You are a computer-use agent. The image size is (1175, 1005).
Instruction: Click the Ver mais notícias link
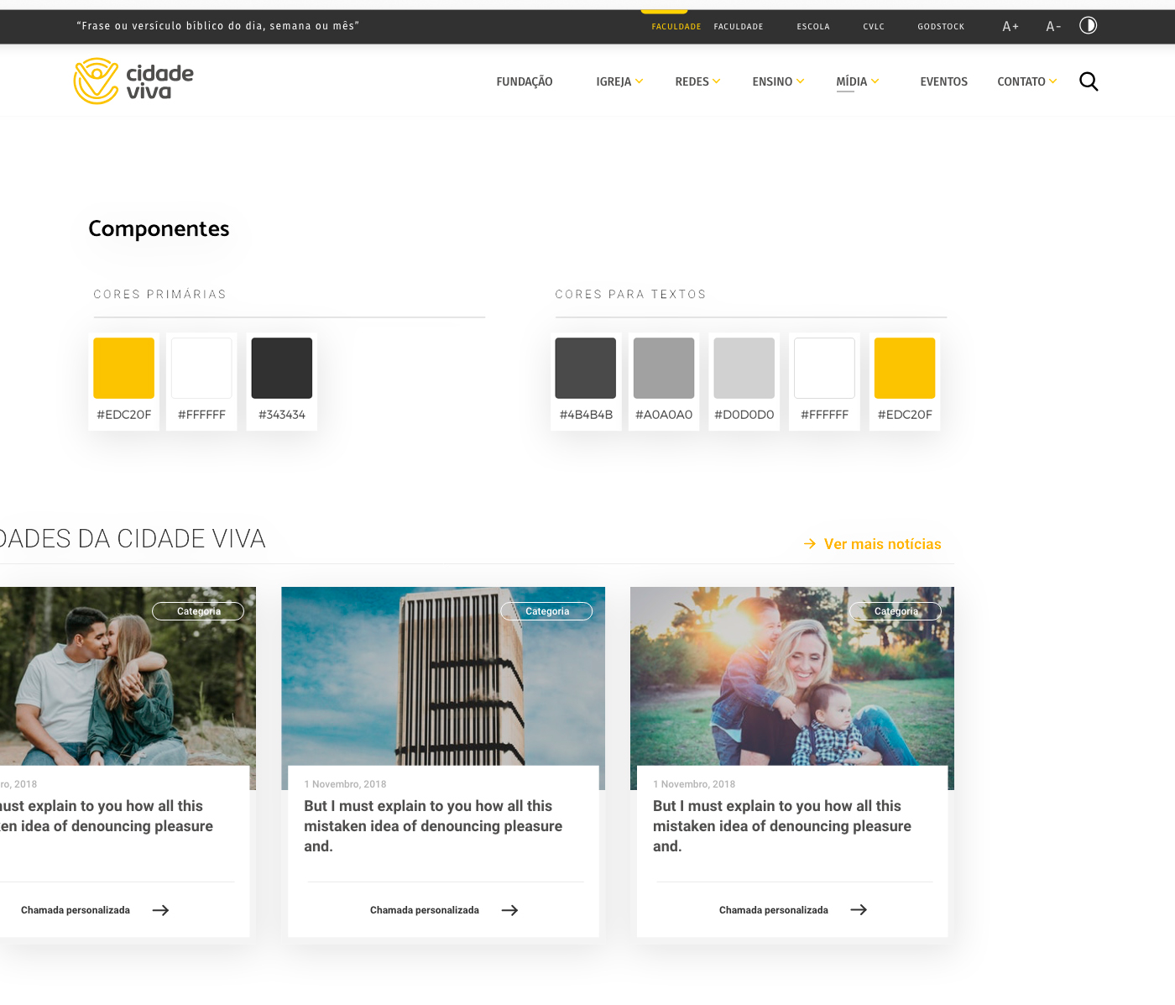pyautogui.click(x=883, y=544)
